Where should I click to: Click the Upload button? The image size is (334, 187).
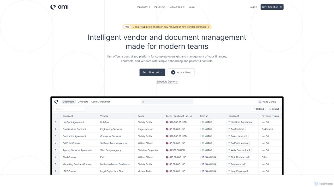tap(258, 109)
